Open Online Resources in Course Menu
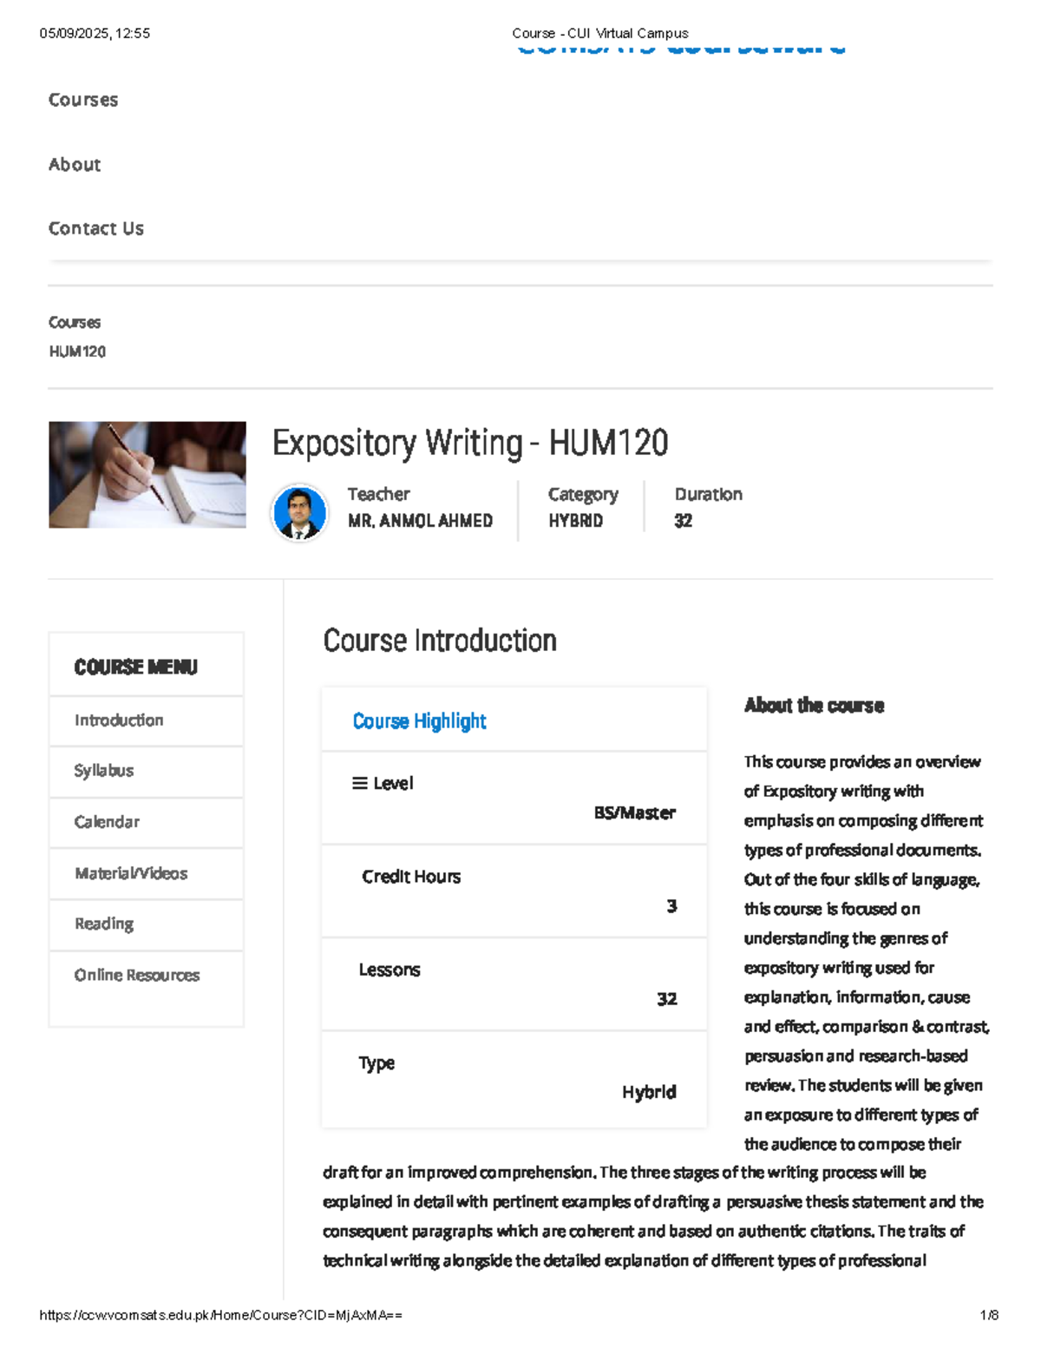The width and height of the screenshot is (1041, 1348). point(136,975)
